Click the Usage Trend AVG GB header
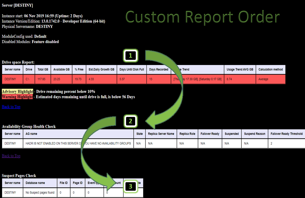The width and height of the screenshot is (305, 198). point(240,70)
